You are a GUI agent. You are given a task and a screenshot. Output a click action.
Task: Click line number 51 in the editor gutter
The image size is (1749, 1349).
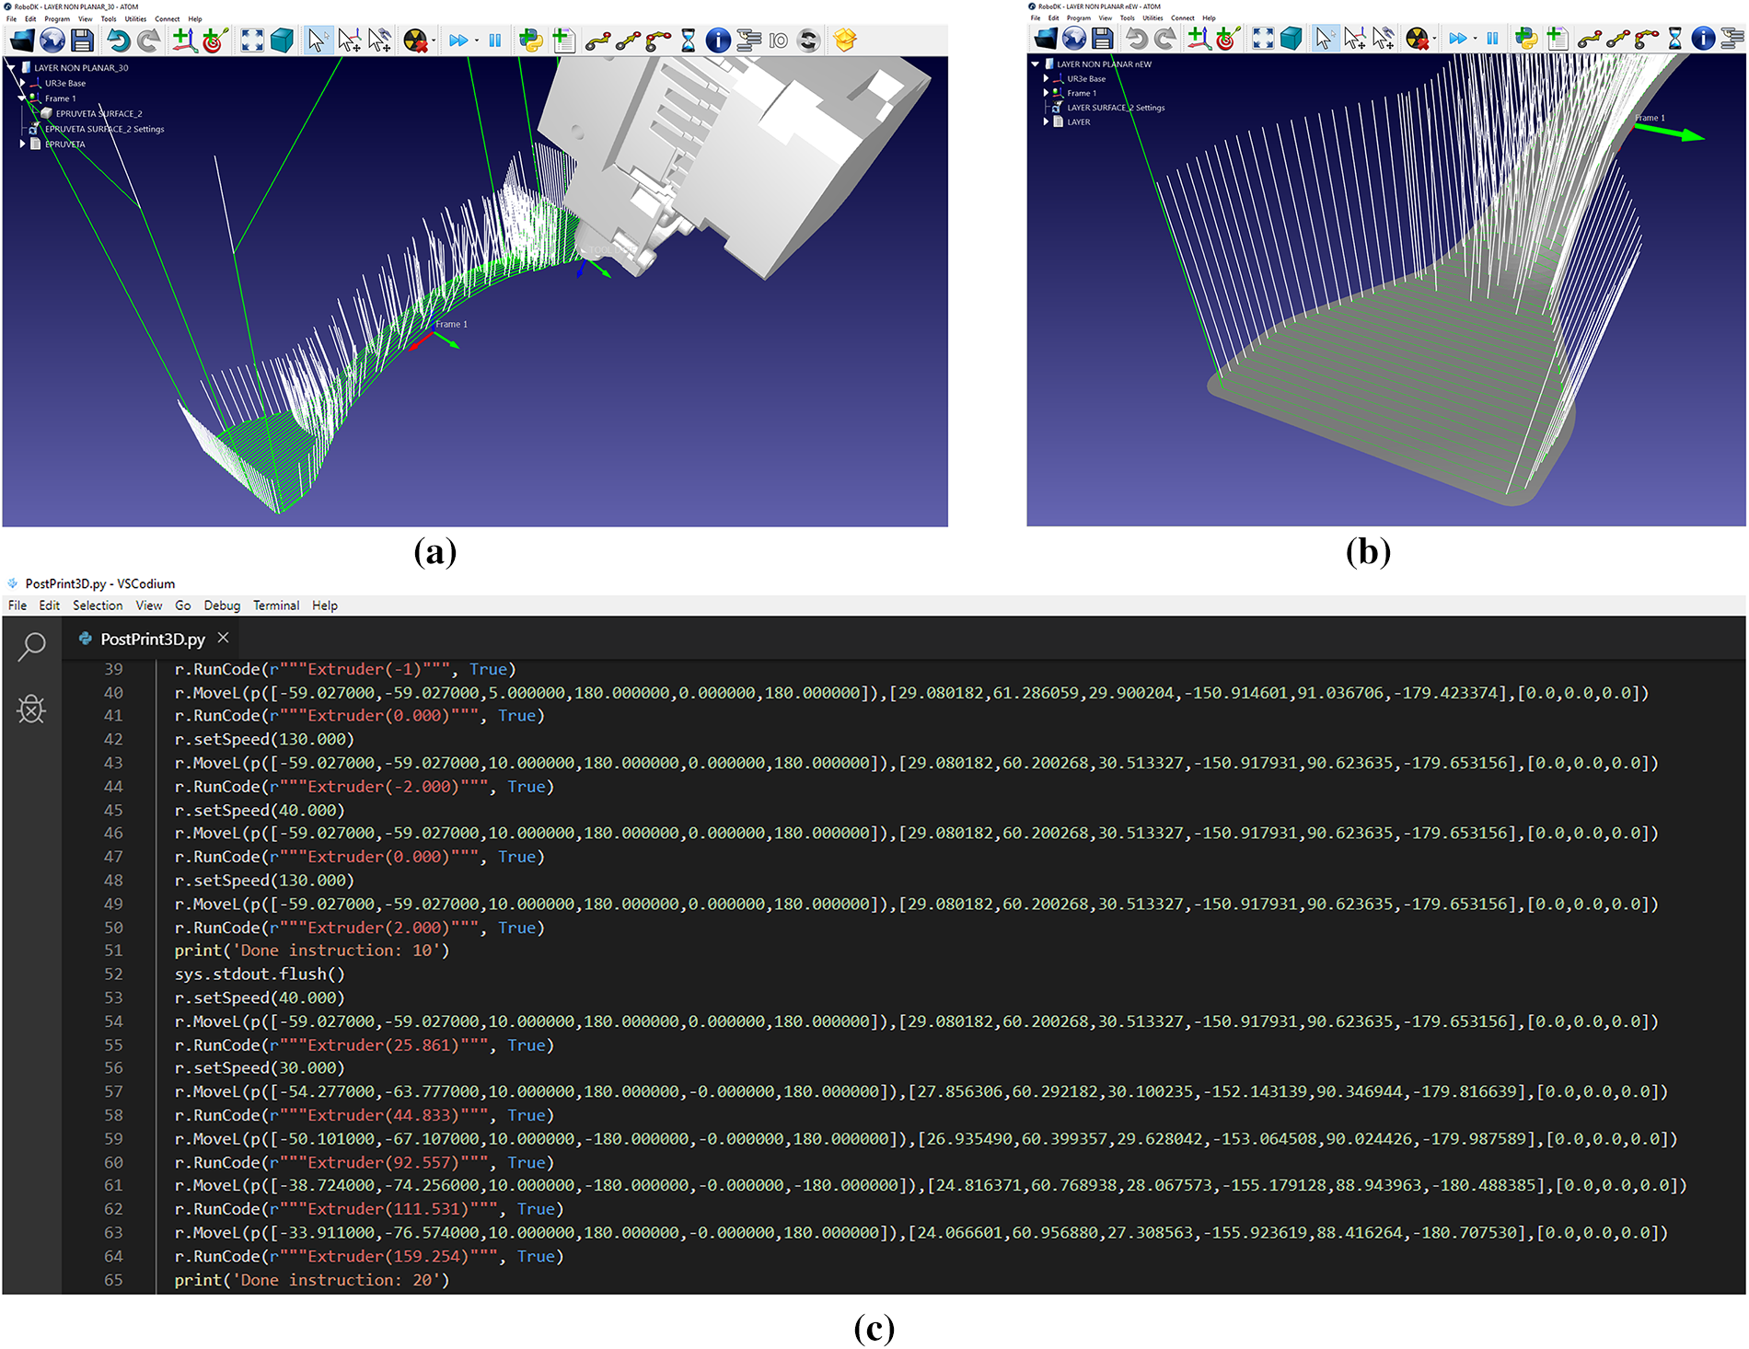pyautogui.click(x=113, y=951)
